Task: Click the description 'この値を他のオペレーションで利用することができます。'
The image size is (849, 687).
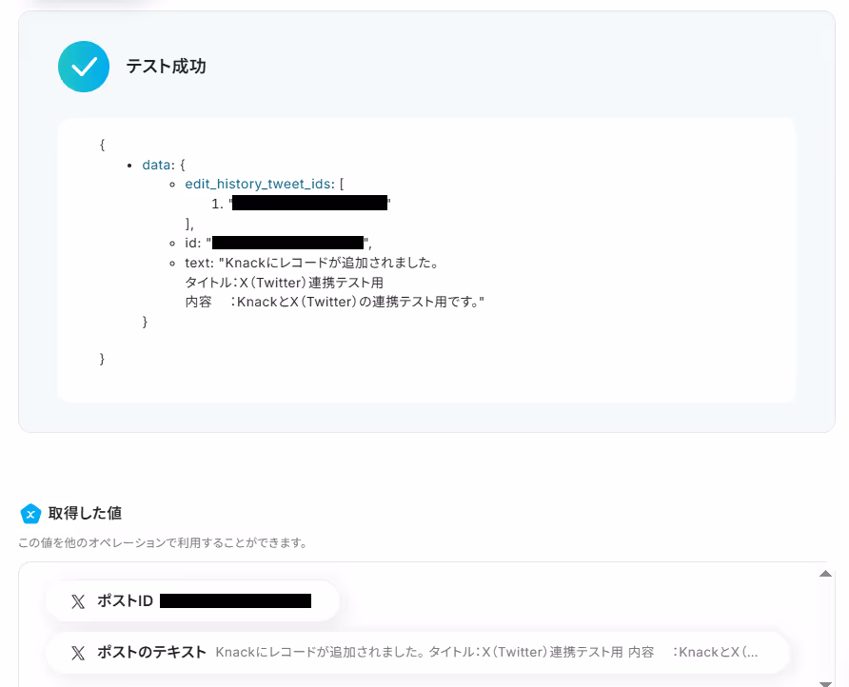Action: [x=163, y=543]
